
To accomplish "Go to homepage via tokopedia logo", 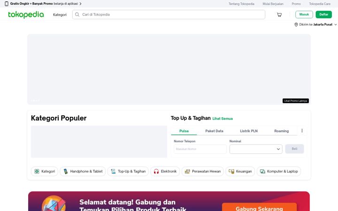I will [x=26, y=15].
